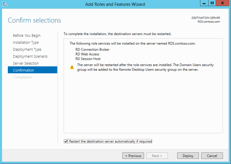Click the yellow warning triangle icon
Screen dimensions: 231x164
(x=72, y=66)
